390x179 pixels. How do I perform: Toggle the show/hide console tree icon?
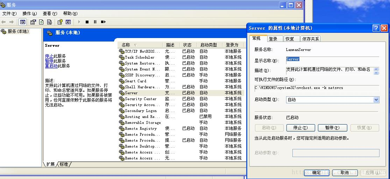[23, 22]
